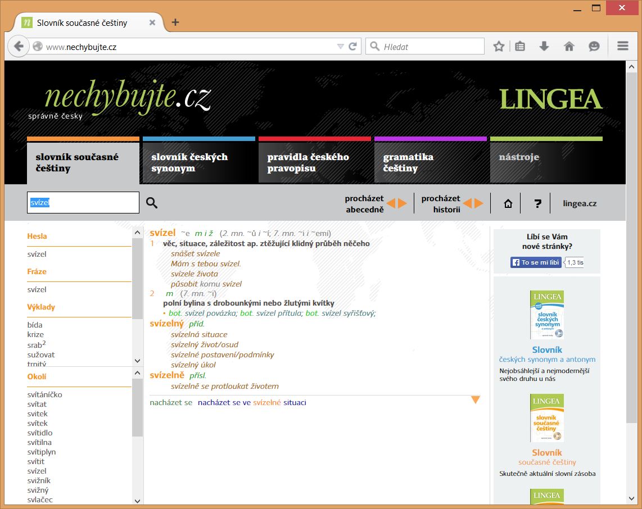
Task: Click the nechybujte.cz logo
Action: coord(128,97)
